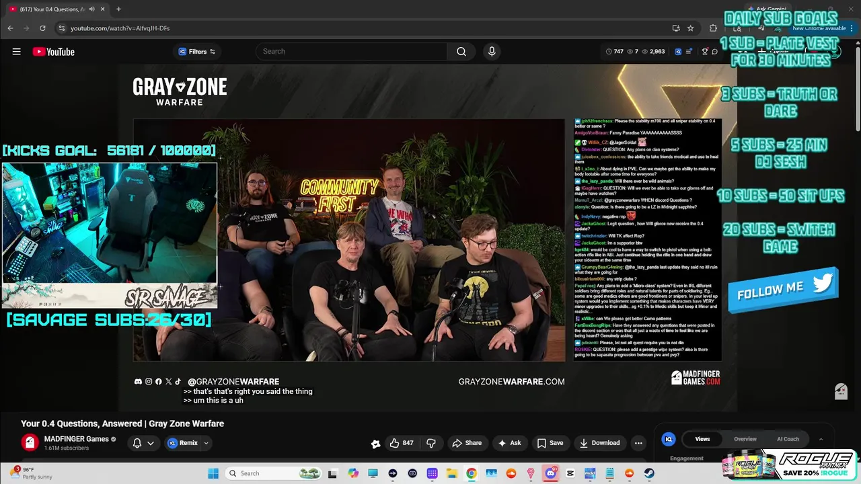Viewport: 861px width, 484px height.
Task: View site information icon beside the URL
Action: (61, 28)
